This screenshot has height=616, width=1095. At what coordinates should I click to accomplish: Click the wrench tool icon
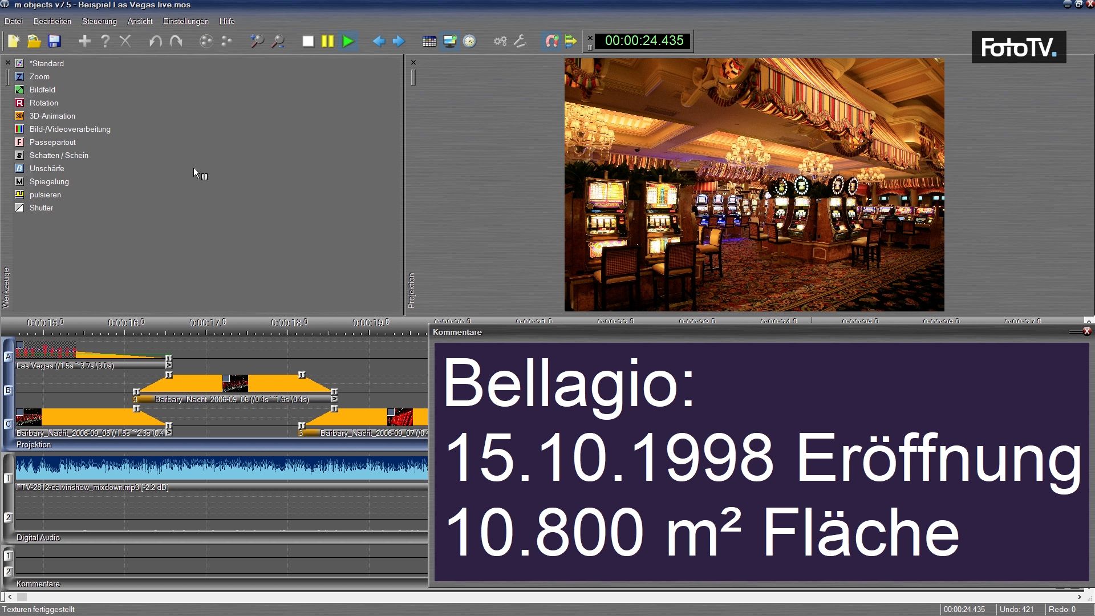tap(520, 41)
